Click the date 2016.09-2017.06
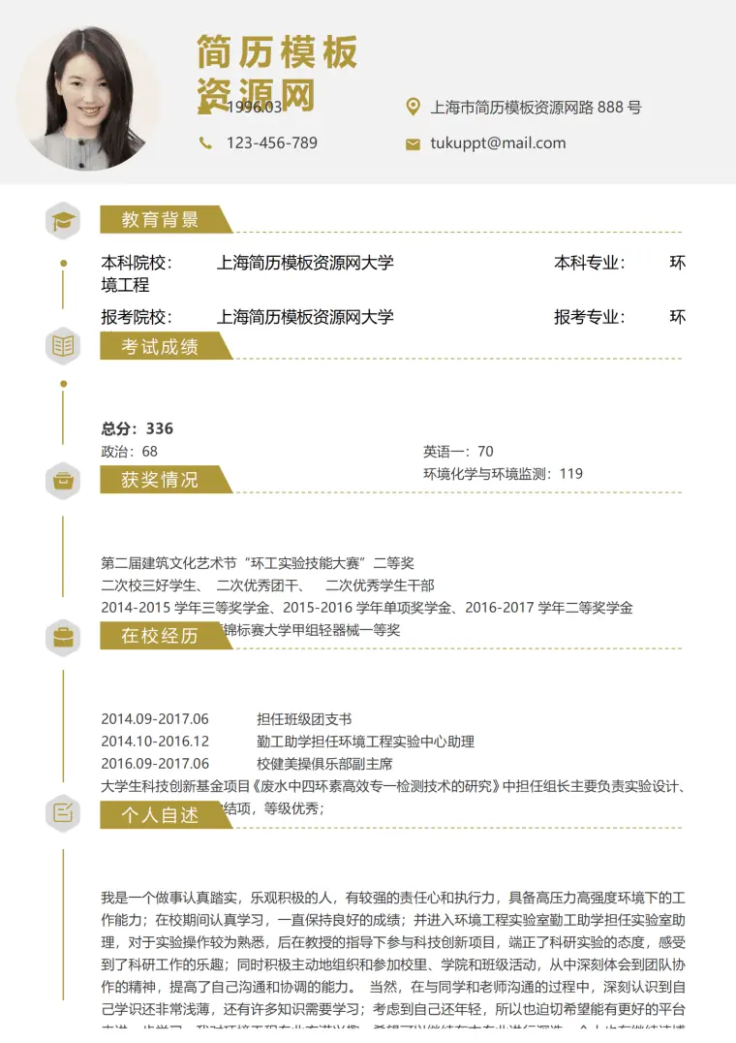The height and width of the screenshot is (1043, 736). click(155, 764)
